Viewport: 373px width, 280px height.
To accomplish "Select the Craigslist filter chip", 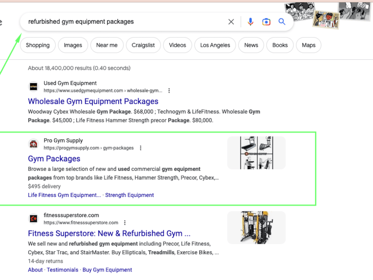I will pyautogui.click(x=143, y=45).
